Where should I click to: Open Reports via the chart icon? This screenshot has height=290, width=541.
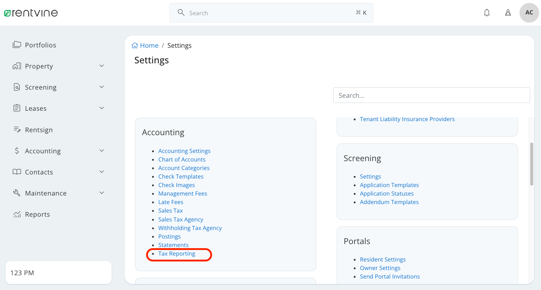click(x=17, y=214)
